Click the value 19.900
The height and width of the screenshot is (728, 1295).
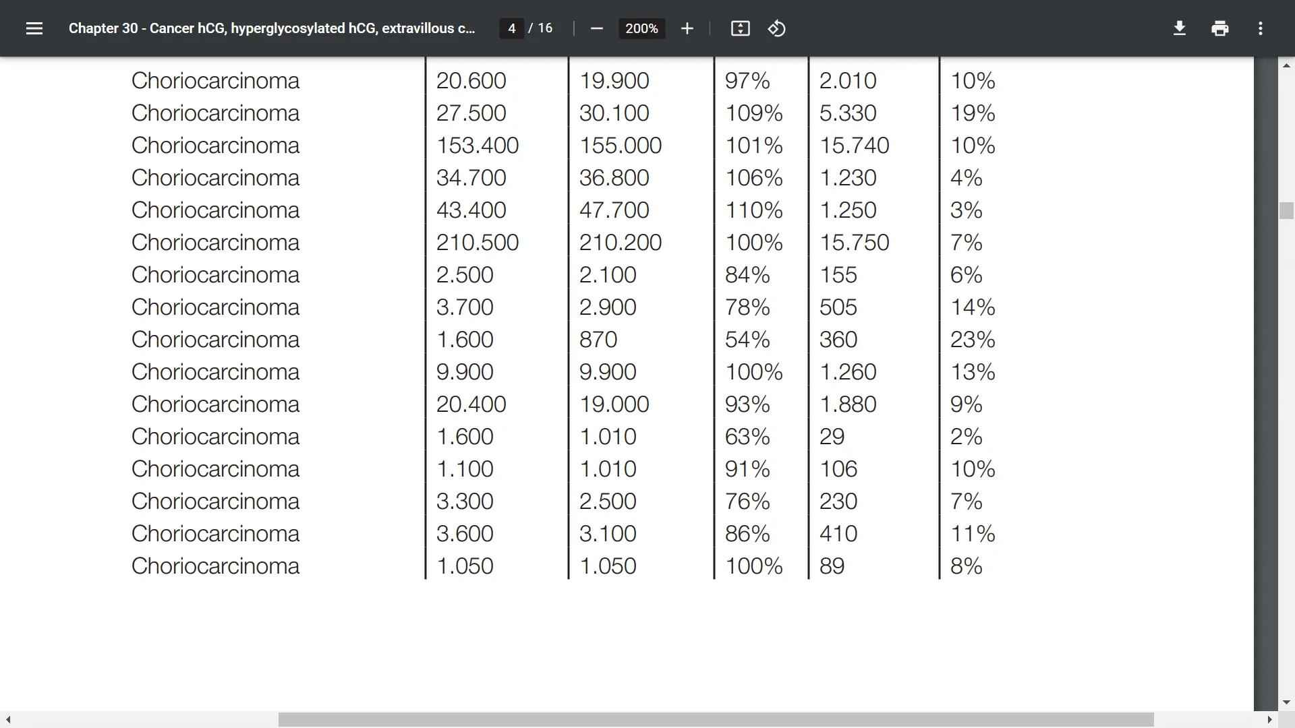coord(614,80)
